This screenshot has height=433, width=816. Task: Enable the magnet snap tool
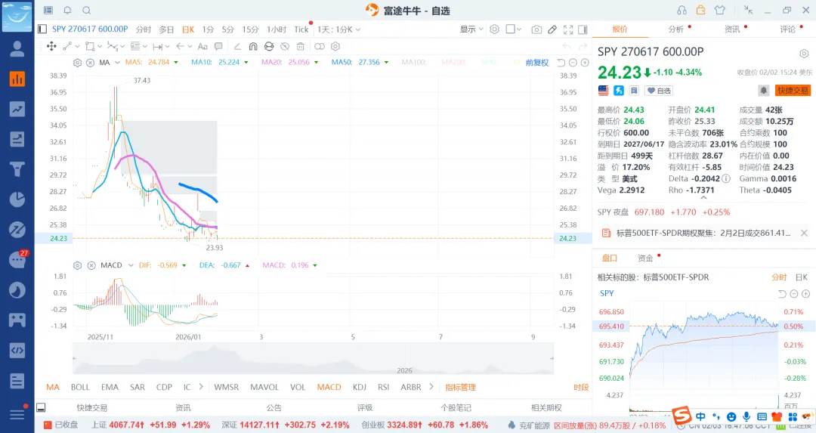coord(253,46)
